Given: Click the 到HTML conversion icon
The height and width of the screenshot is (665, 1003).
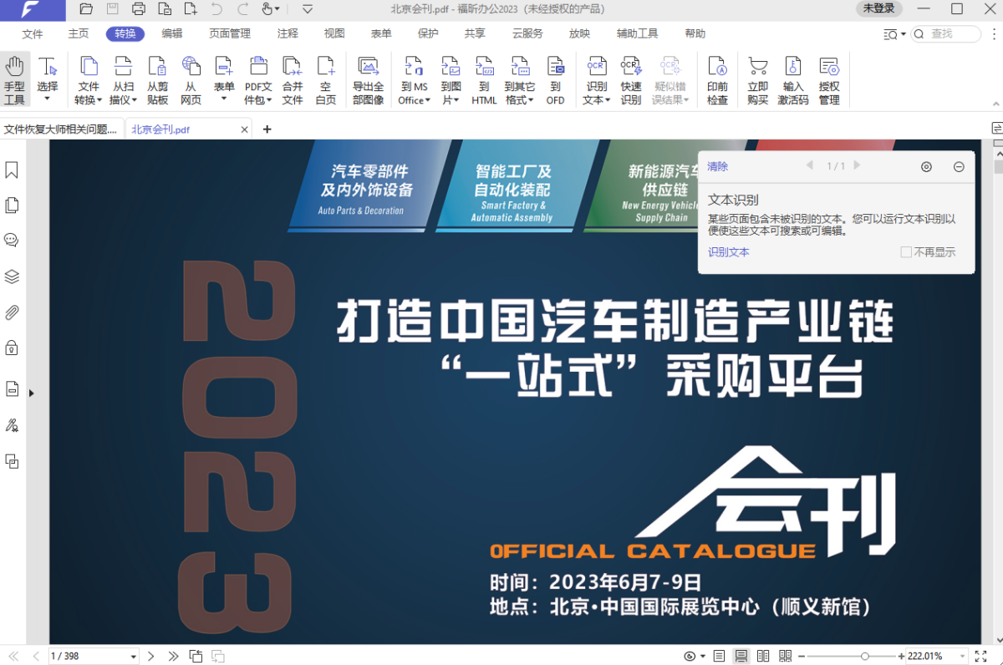Looking at the screenshot, I should pos(484,78).
